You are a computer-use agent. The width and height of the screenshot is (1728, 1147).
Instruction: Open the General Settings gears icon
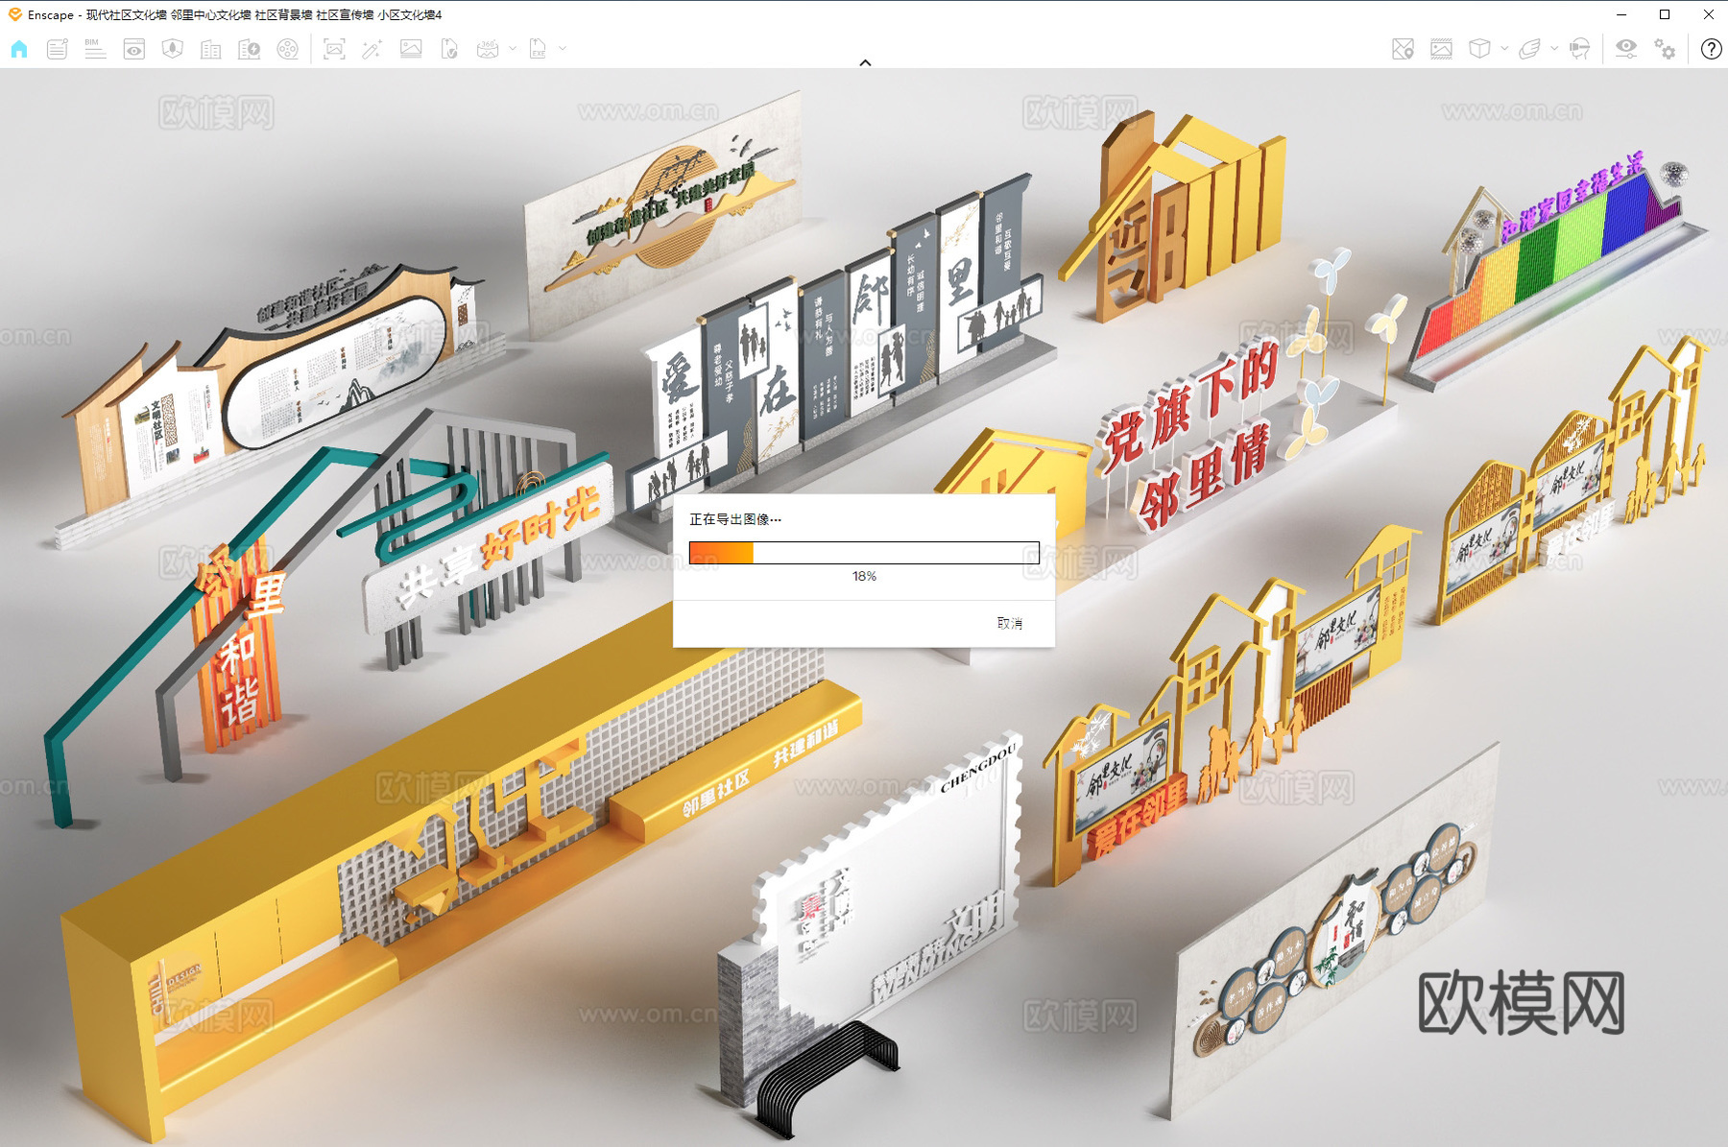(x=1665, y=49)
